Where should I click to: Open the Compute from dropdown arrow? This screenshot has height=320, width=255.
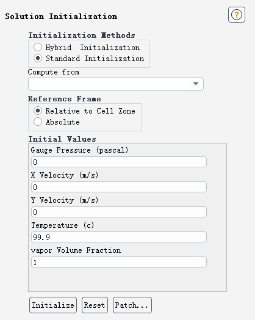[x=196, y=84]
